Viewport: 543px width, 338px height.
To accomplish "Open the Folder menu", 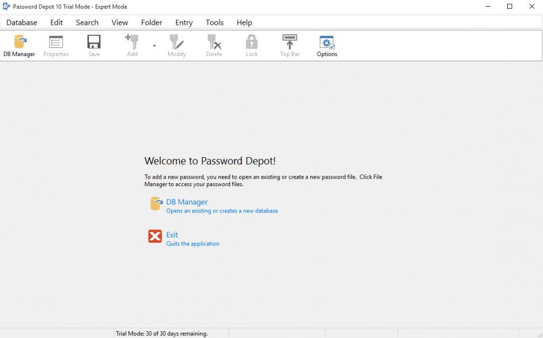I will click(x=152, y=23).
